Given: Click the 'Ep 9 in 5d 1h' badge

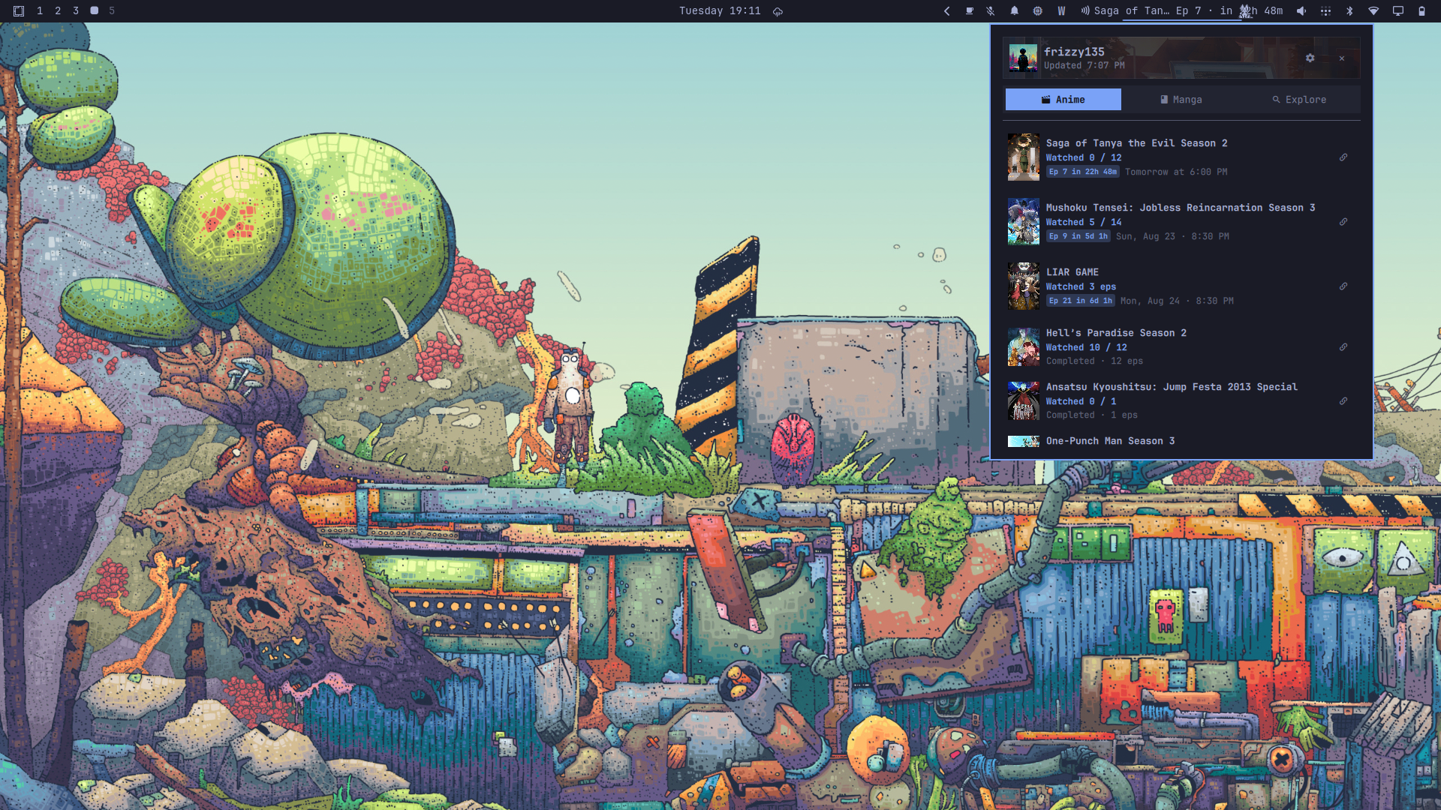Looking at the screenshot, I should tap(1078, 236).
